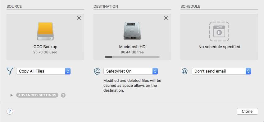Image resolution: width=264 pixels, height=122 pixels.
Task: Clear the Macintosh HD destination
Action: click(x=166, y=18)
